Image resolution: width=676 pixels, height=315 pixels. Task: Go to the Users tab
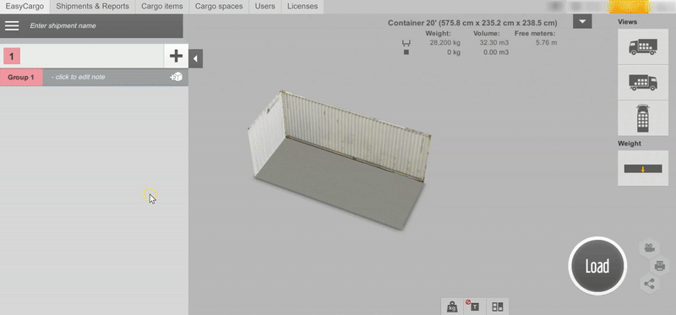point(264,7)
